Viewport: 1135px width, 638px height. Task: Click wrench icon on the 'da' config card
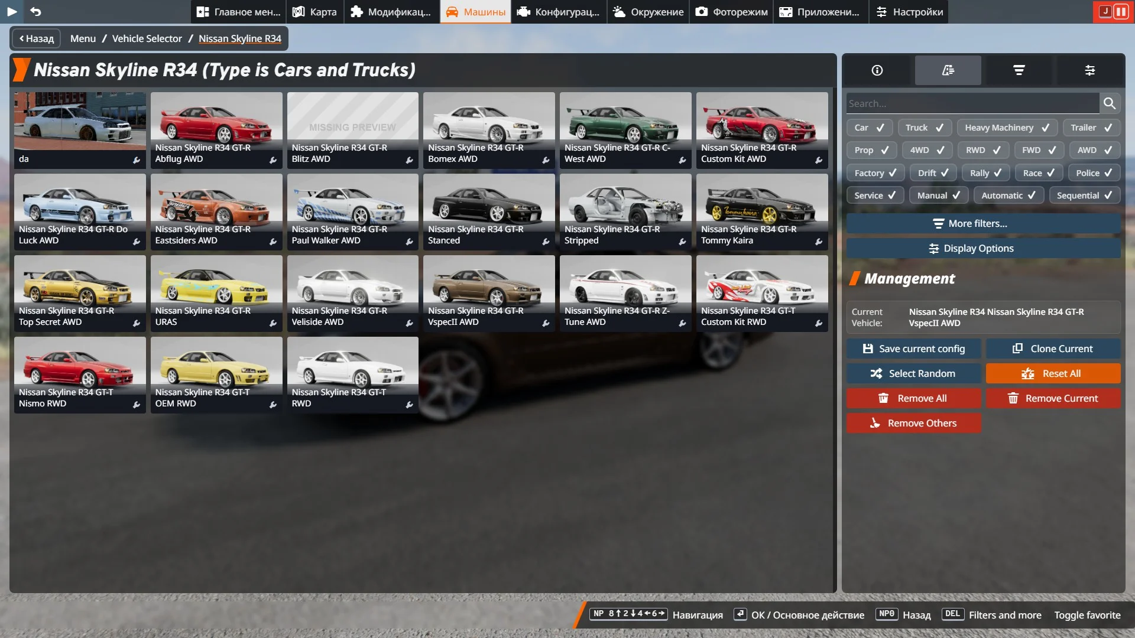click(x=137, y=160)
